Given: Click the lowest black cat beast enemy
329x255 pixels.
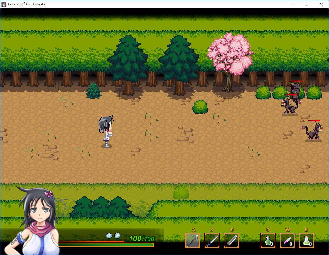Looking at the screenshot, I should pos(313,132).
